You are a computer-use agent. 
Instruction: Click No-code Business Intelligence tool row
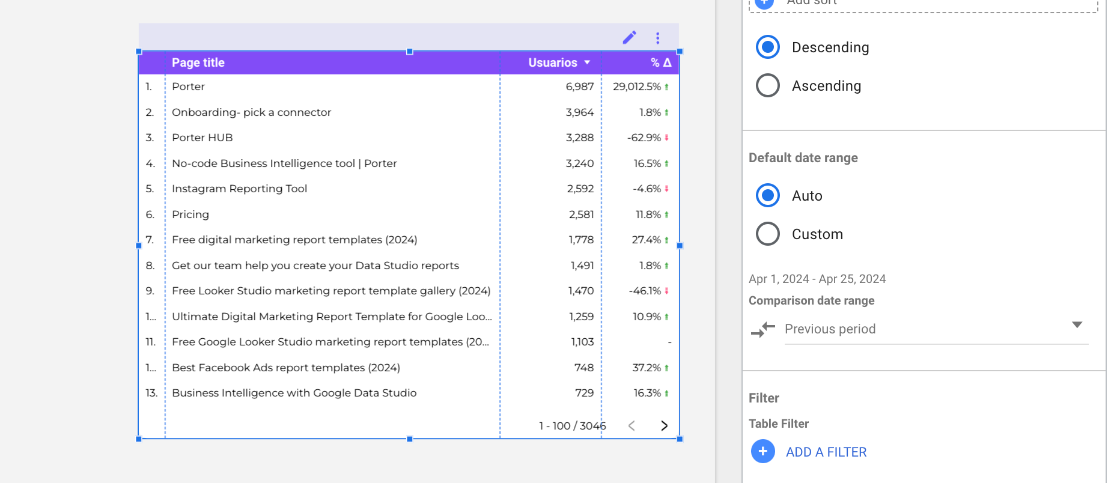click(x=284, y=163)
